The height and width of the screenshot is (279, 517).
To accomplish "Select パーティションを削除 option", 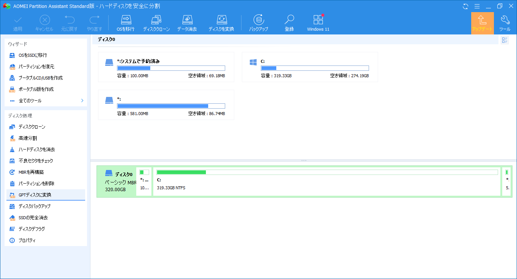I will point(46,184).
